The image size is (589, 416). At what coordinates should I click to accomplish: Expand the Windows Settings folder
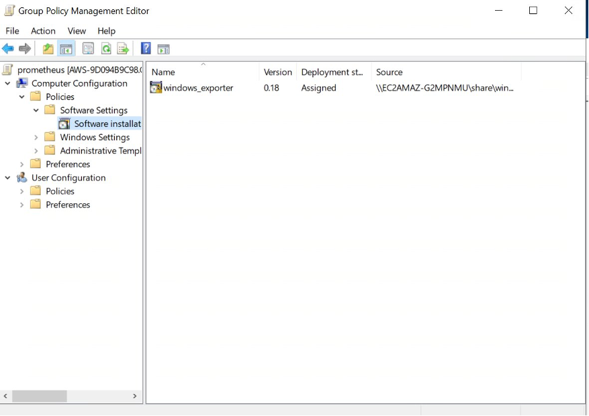pos(36,137)
